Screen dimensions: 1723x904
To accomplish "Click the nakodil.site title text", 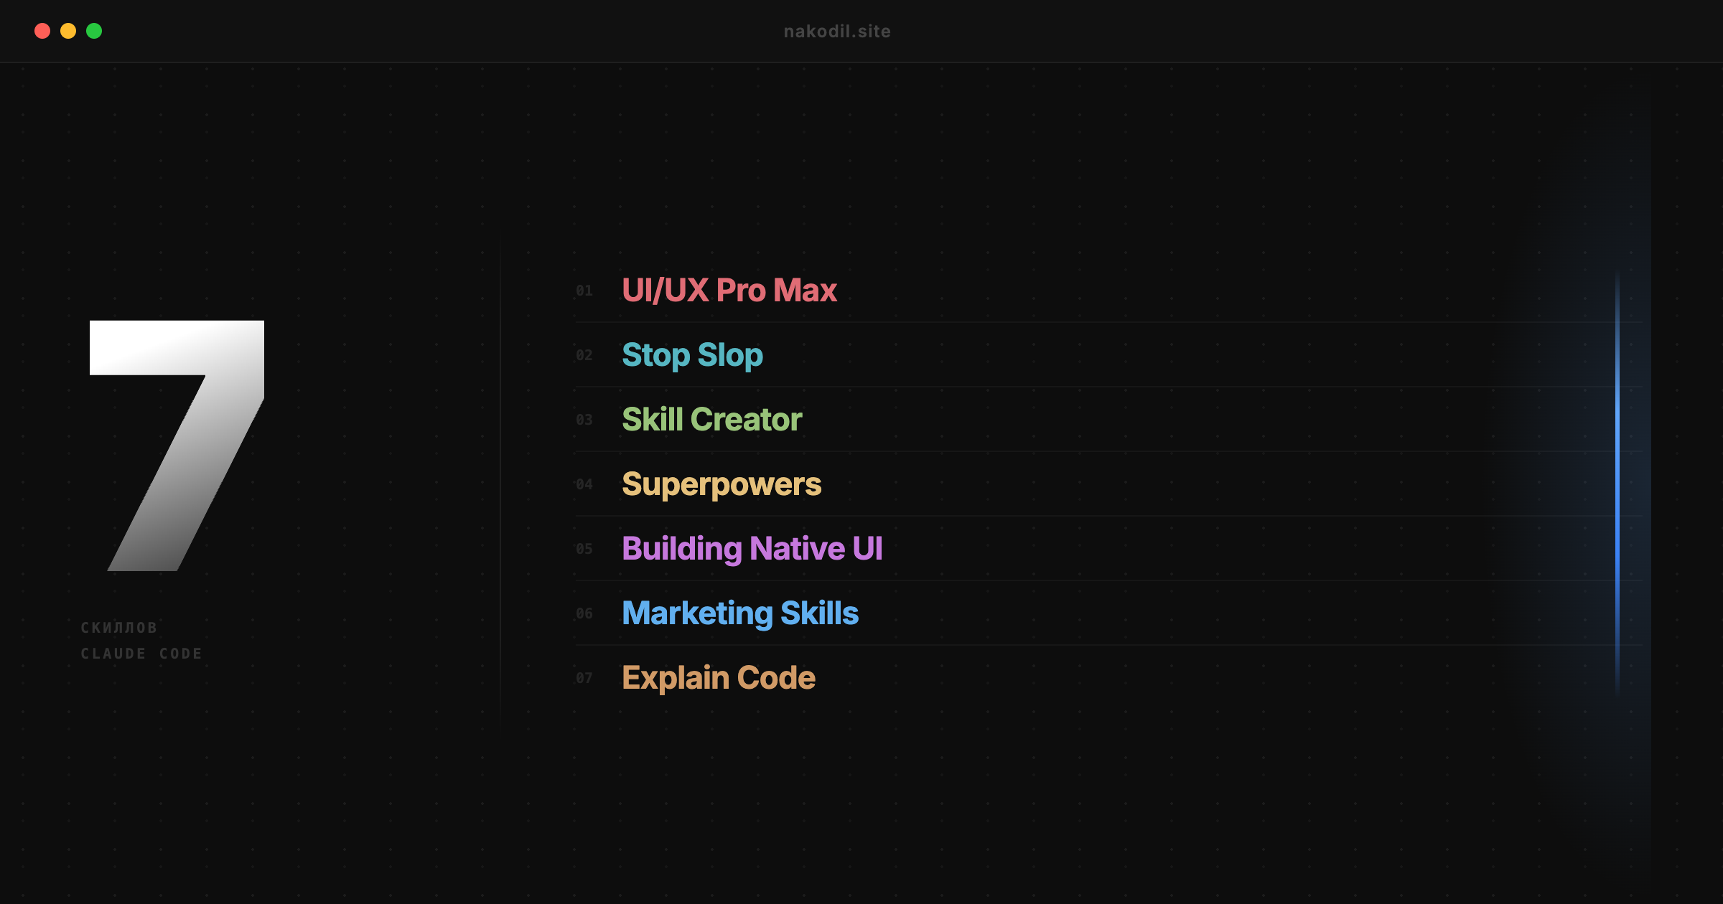I will (x=837, y=32).
